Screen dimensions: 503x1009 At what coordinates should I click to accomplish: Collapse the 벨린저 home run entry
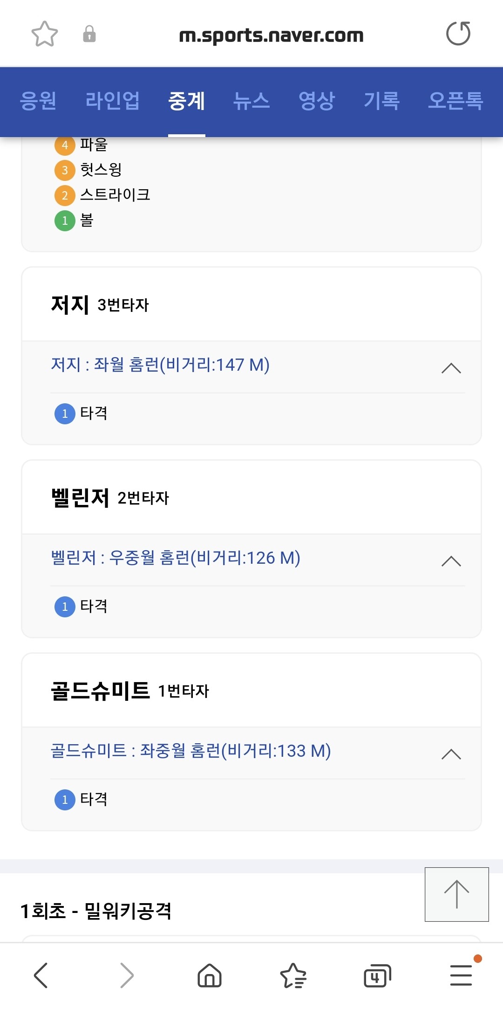(x=451, y=561)
